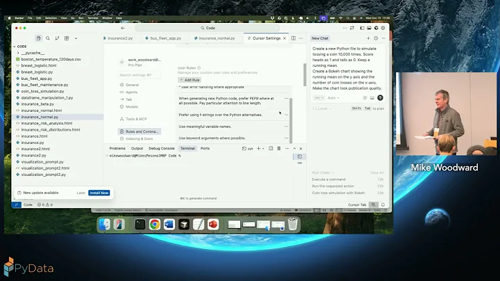Image resolution: width=500 pixels, height=281 pixels.
Task: Create a new terminal with plus
Action: (258, 148)
